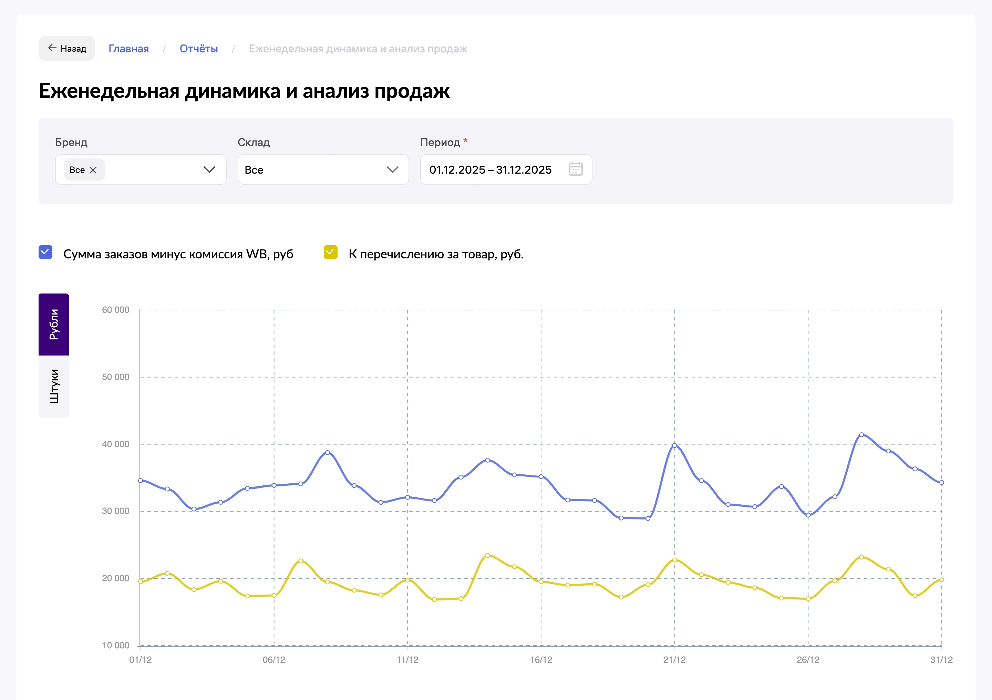Switch to the Штуки vertical tab
992x700 pixels.
click(x=54, y=386)
